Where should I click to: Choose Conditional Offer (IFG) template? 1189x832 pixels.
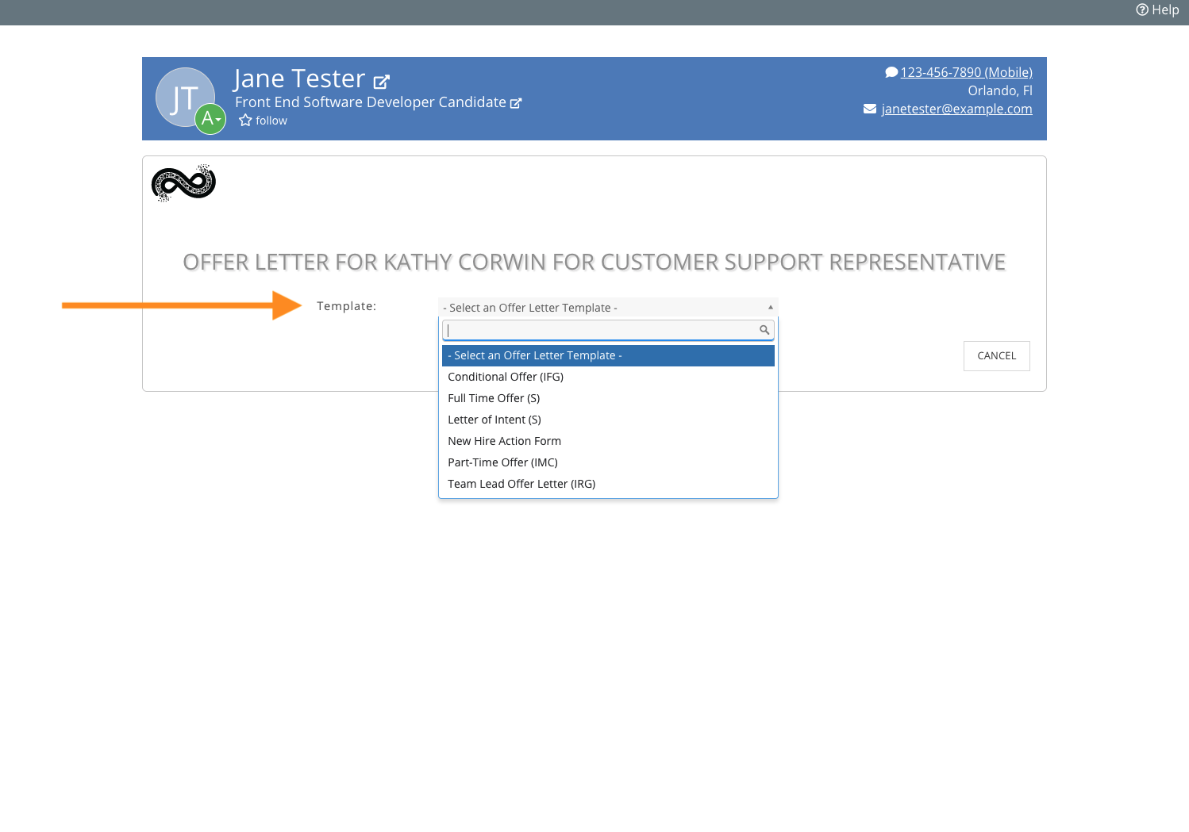pyautogui.click(x=506, y=377)
